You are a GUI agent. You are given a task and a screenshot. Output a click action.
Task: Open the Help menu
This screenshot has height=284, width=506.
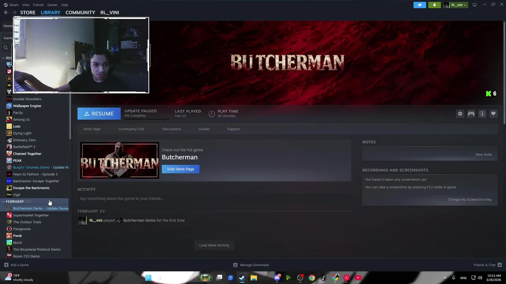pyautogui.click(x=64, y=5)
